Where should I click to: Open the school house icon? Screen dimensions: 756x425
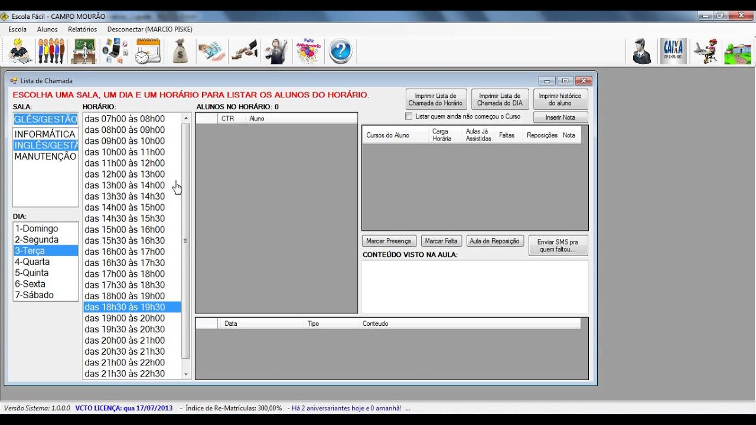point(738,51)
